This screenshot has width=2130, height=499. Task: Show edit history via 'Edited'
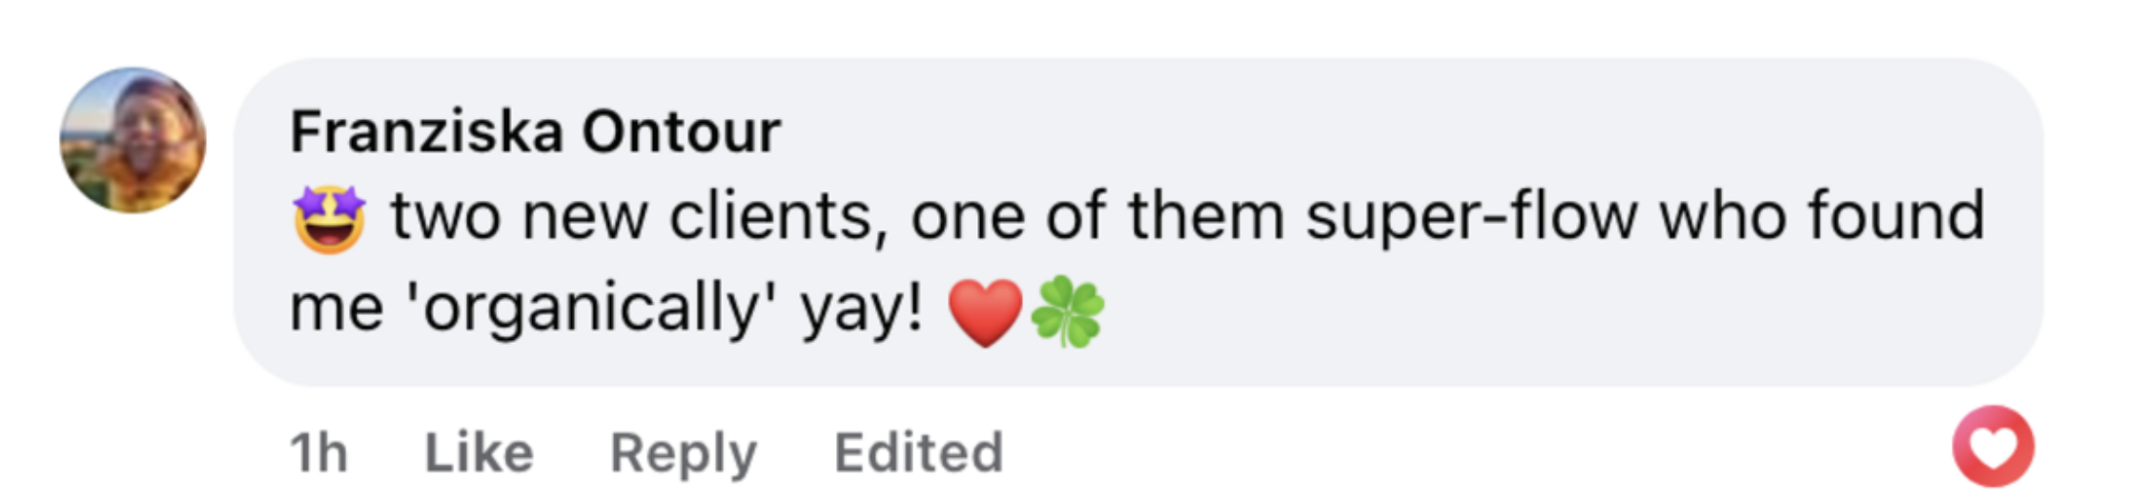[x=918, y=452]
